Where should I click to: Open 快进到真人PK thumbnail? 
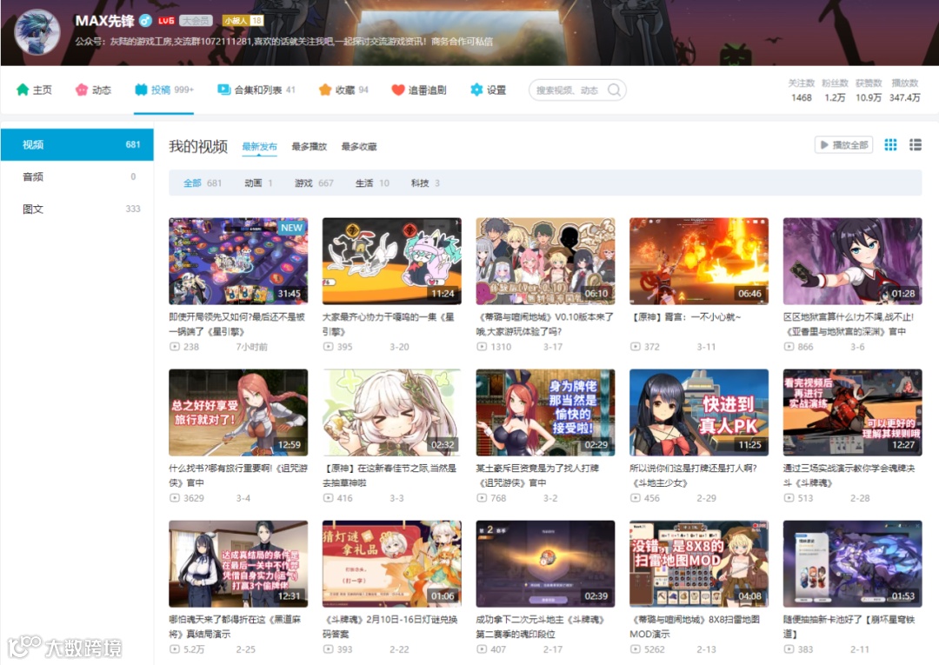coord(699,412)
